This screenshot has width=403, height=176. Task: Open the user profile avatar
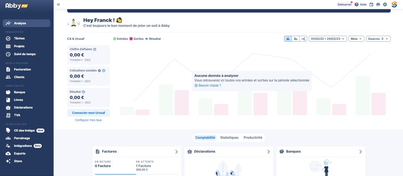(x=394, y=4)
